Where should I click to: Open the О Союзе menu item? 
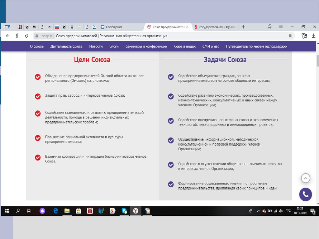[37, 46]
